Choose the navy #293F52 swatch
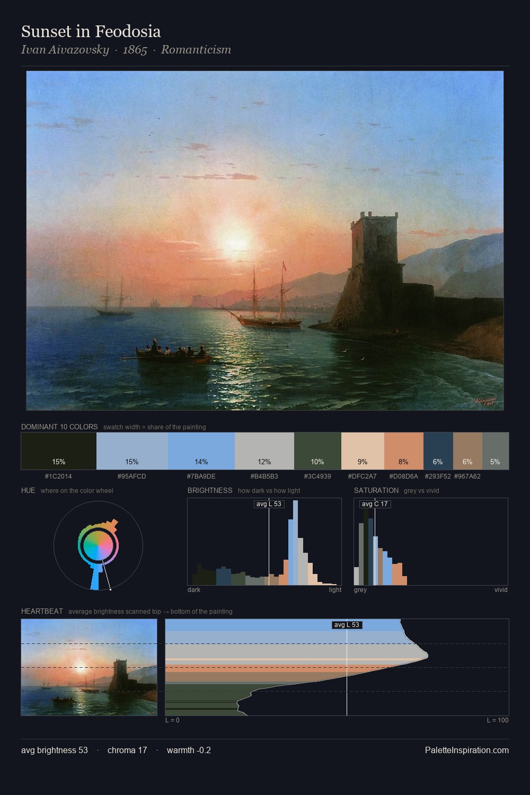The image size is (530, 795). click(x=438, y=451)
